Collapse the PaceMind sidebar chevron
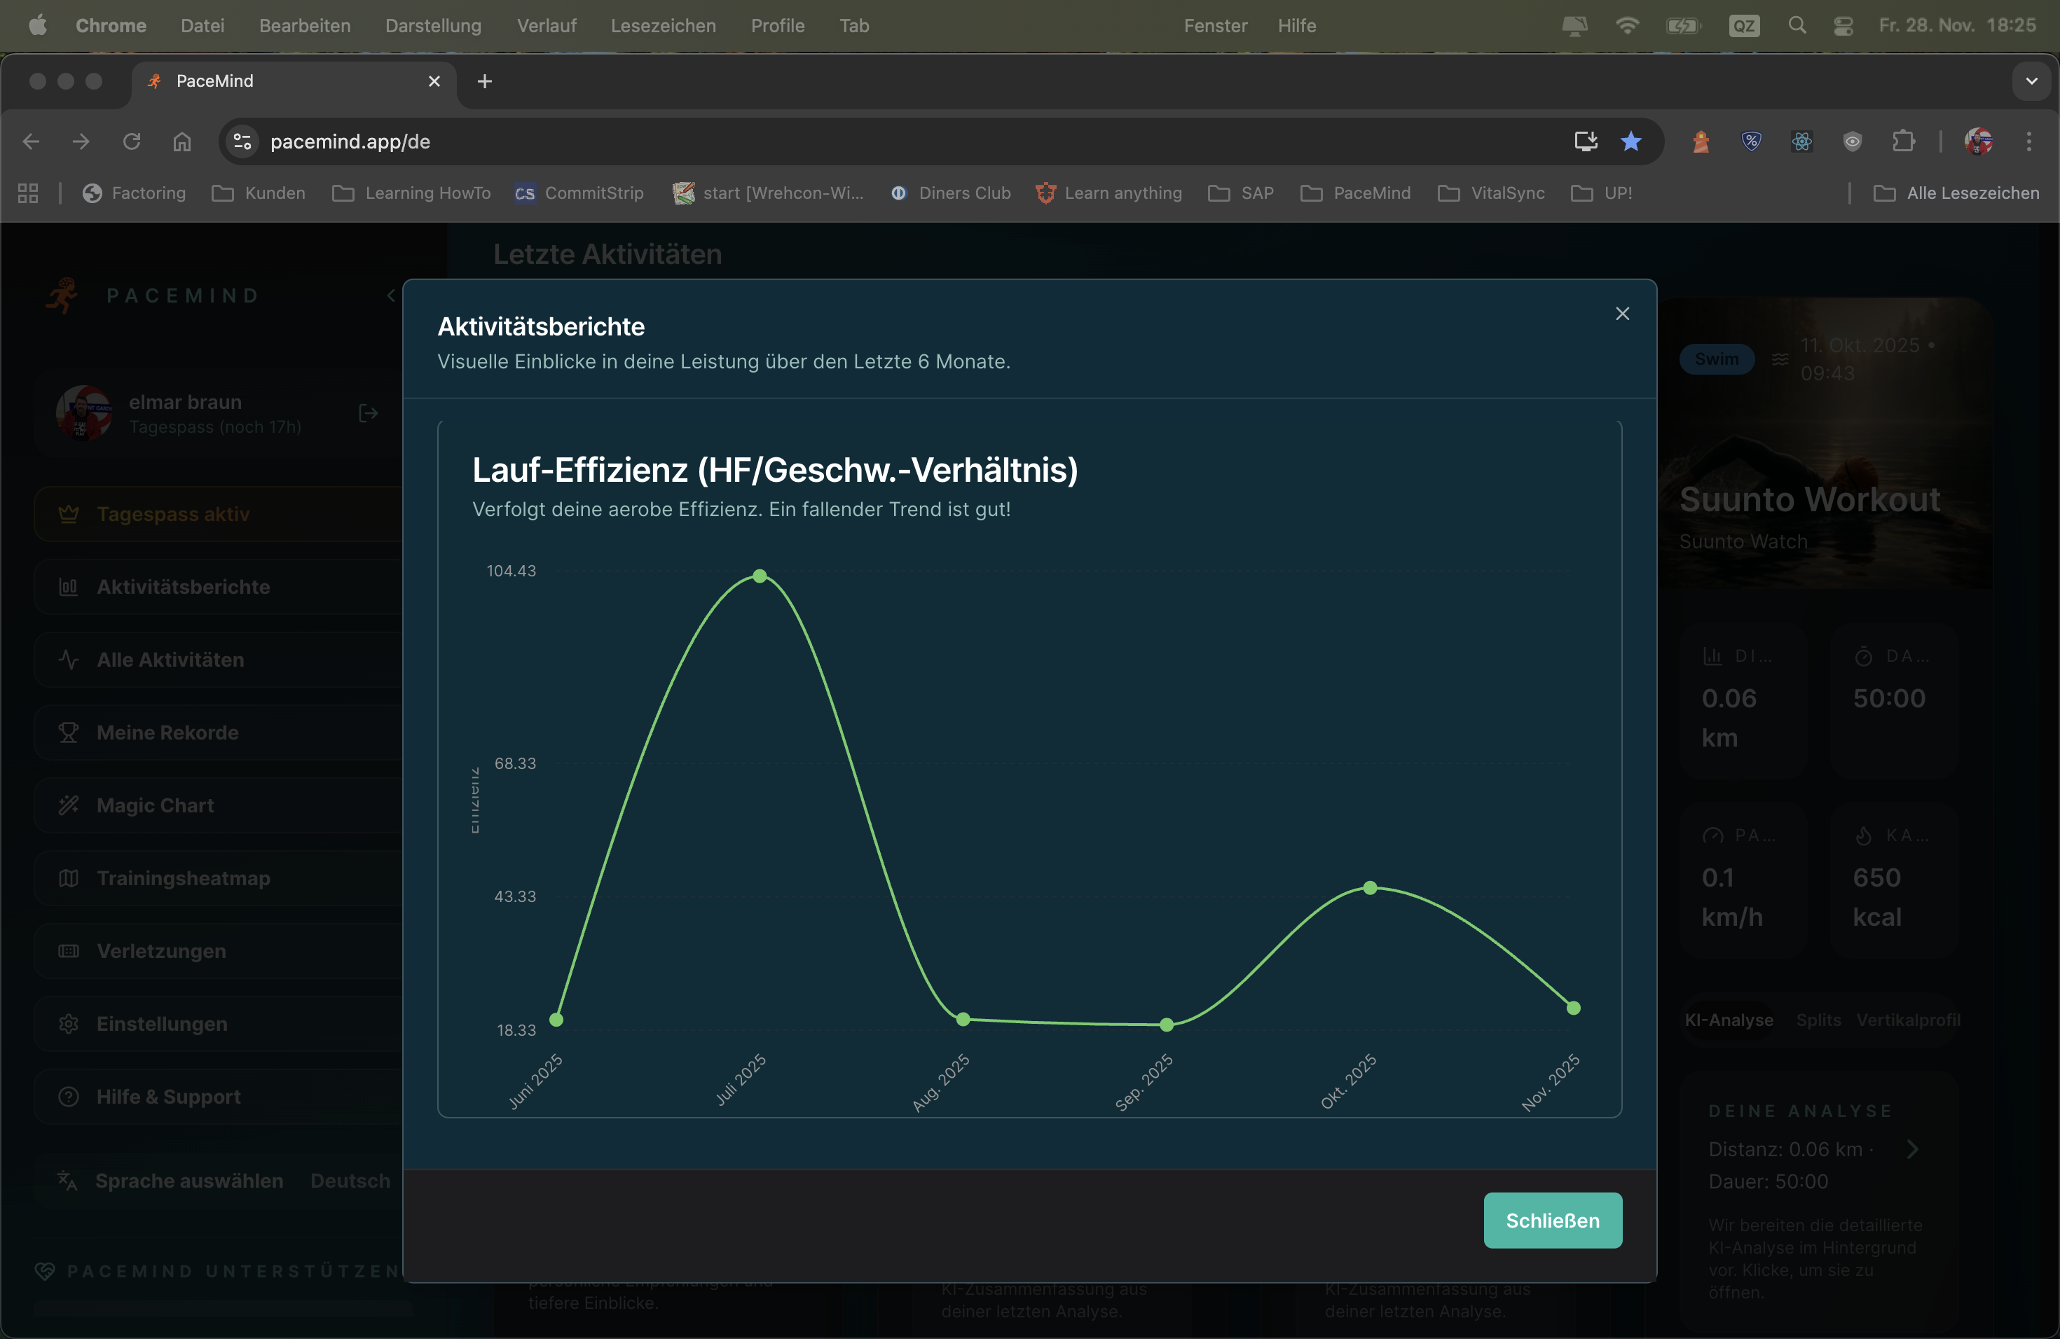 tap(391, 296)
